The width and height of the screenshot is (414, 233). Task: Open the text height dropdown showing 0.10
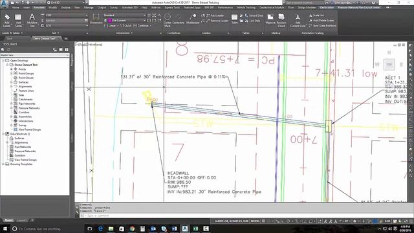coord(66,26)
